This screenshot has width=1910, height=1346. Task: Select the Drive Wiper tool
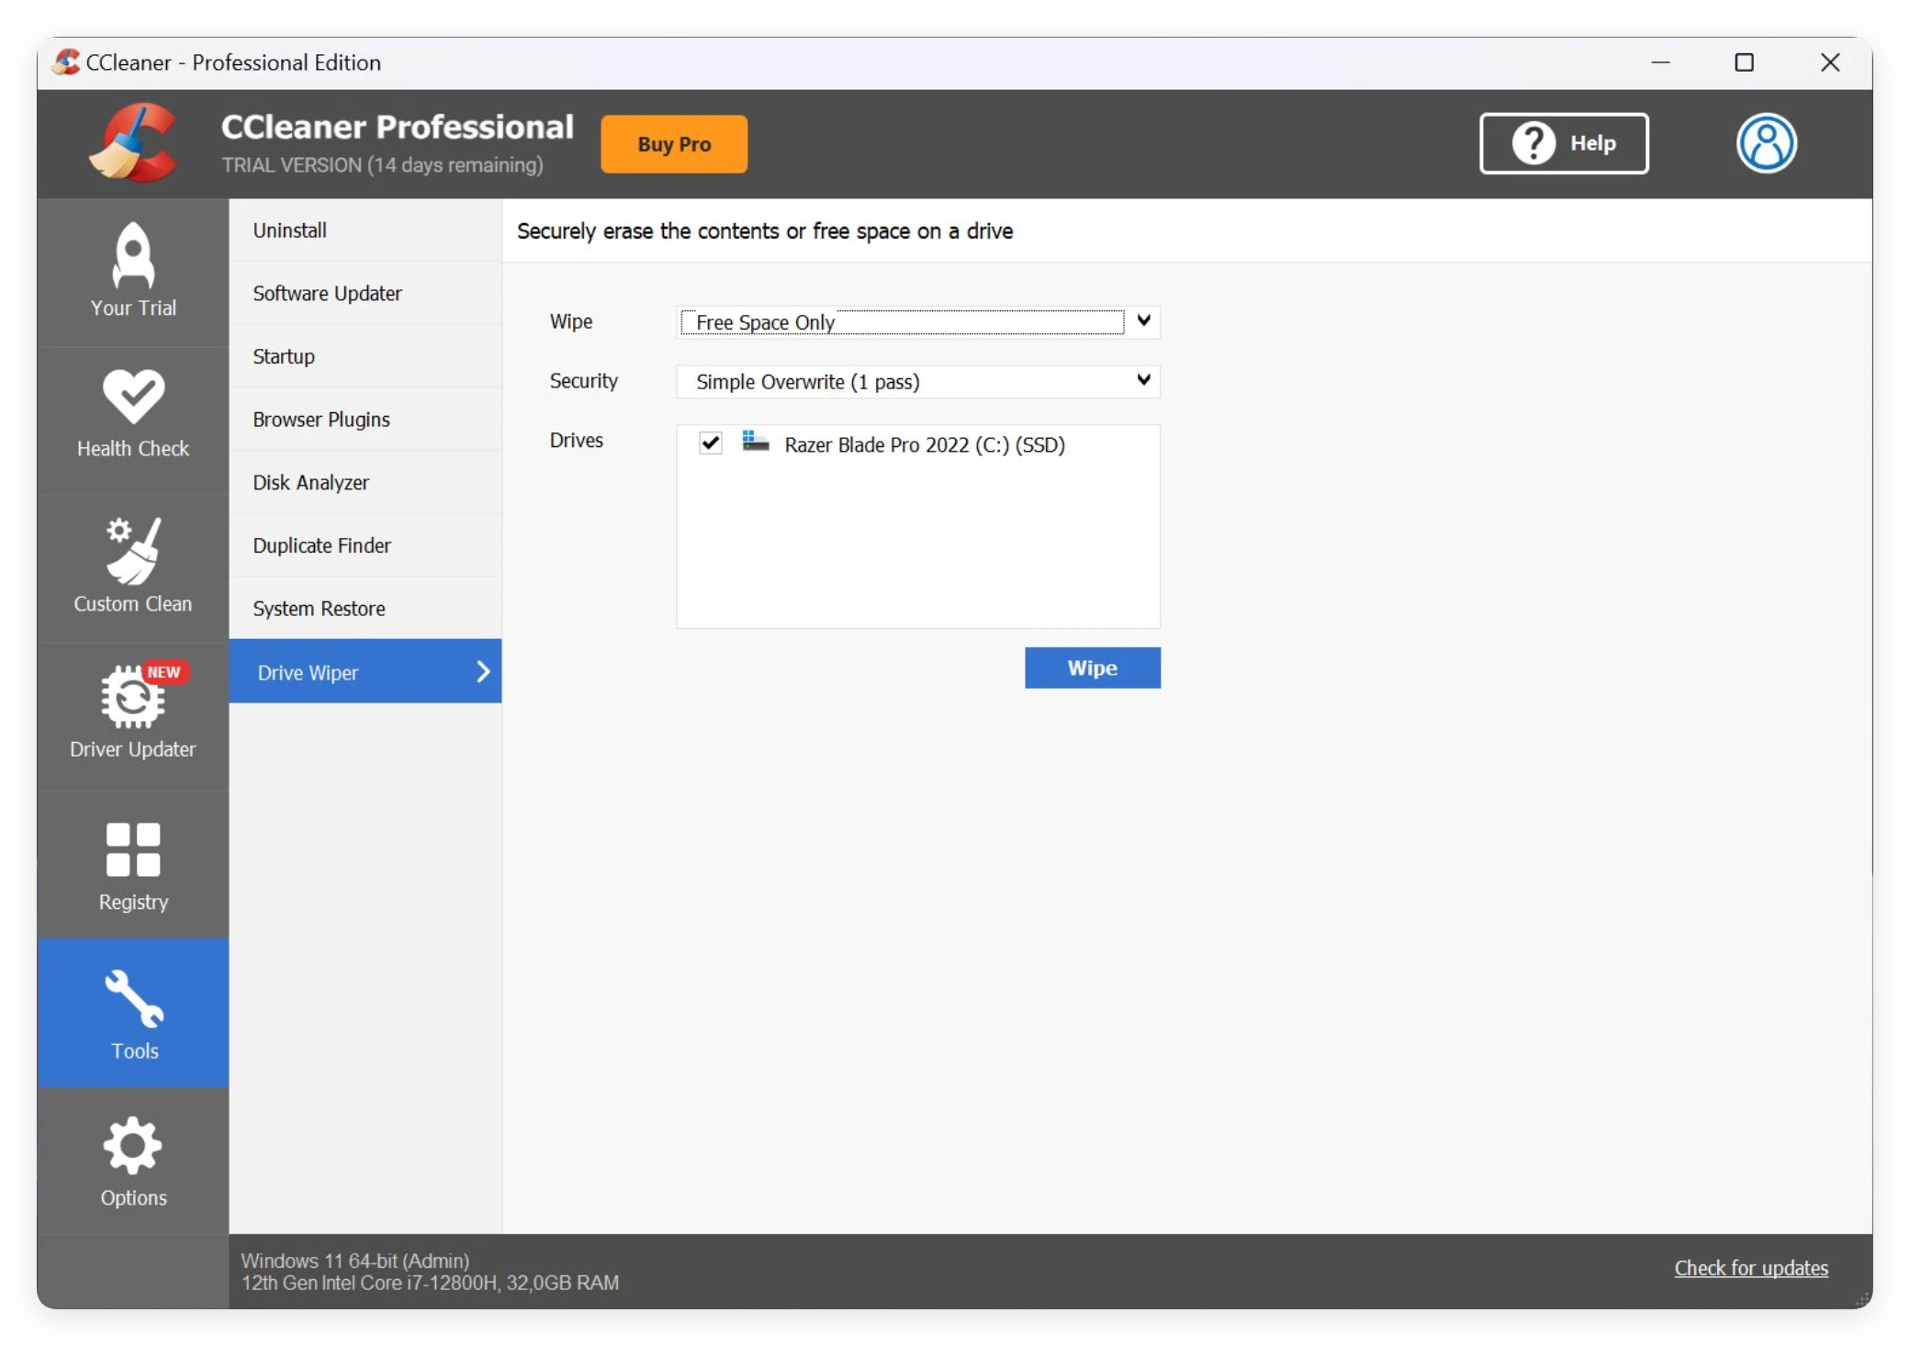pyautogui.click(x=365, y=671)
